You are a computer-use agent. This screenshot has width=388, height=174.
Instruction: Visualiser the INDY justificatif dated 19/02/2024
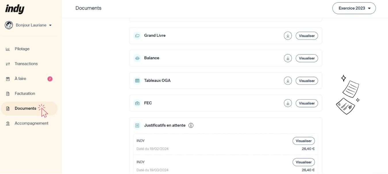pyautogui.click(x=304, y=141)
